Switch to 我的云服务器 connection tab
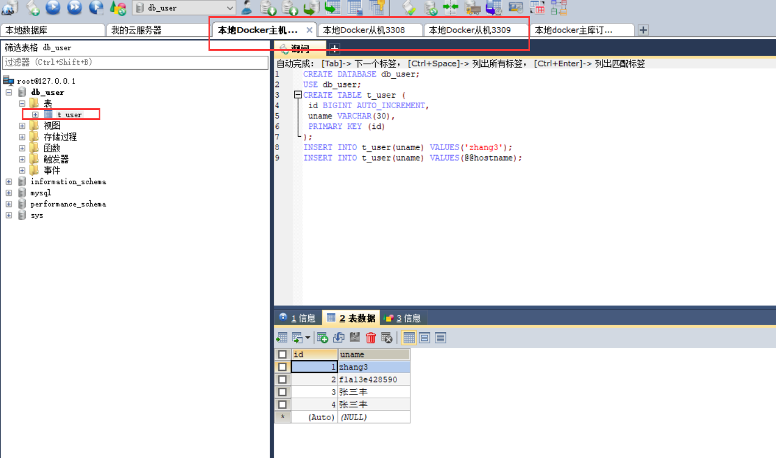The width and height of the screenshot is (776, 458). pos(158,30)
